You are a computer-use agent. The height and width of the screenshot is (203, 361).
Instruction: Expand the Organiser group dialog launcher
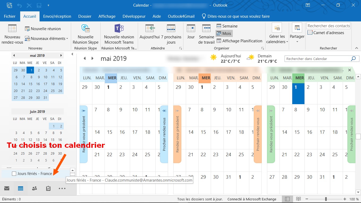coord(263,48)
